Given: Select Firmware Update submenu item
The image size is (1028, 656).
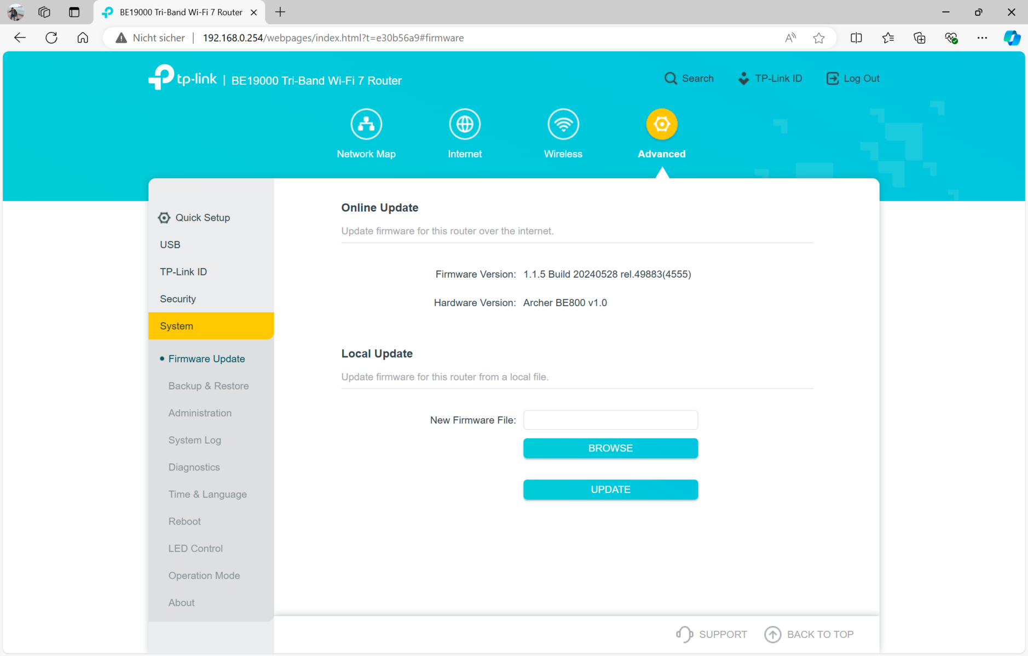Looking at the screenshot, I should tap(206, 359).
